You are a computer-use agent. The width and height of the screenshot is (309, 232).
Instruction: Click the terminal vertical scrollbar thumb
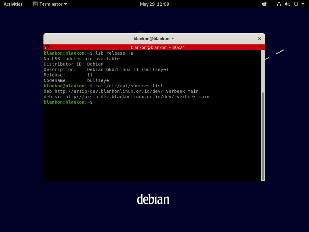263,136
